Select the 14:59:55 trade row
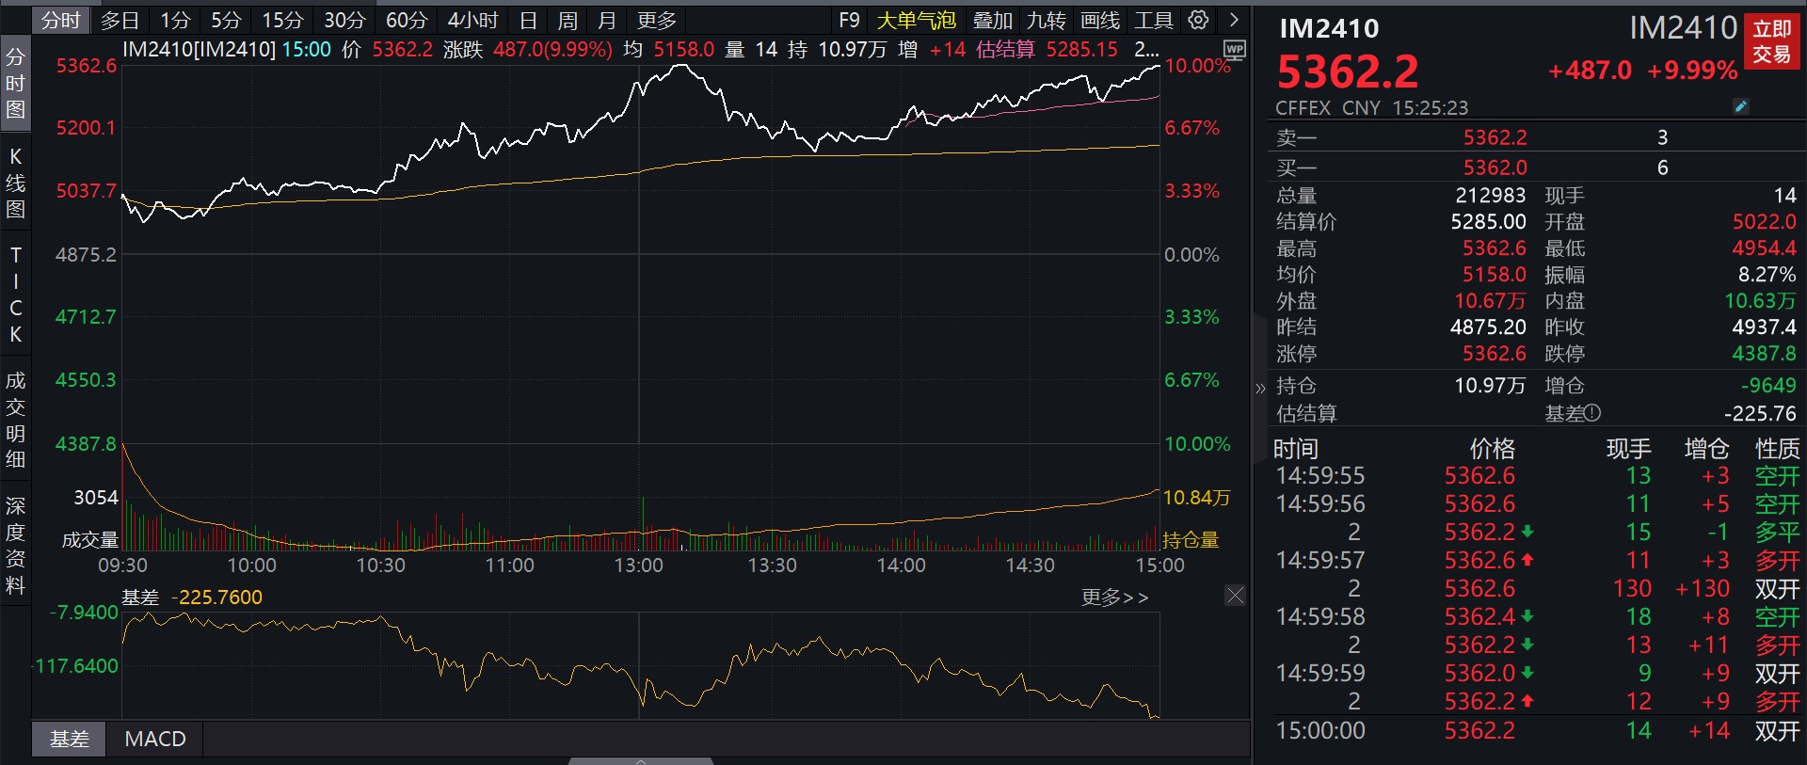This screenshot has height=765, width=1807. coord(1536,476)
